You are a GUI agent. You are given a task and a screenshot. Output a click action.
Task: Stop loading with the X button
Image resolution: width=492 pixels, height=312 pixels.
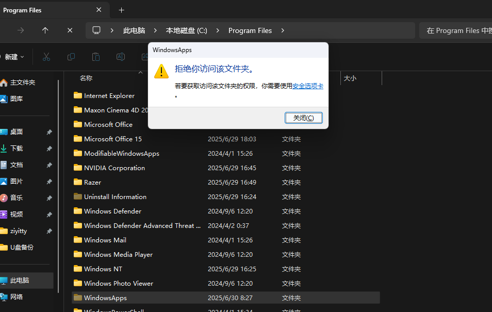pyautogui.click(x=70, y=30)
